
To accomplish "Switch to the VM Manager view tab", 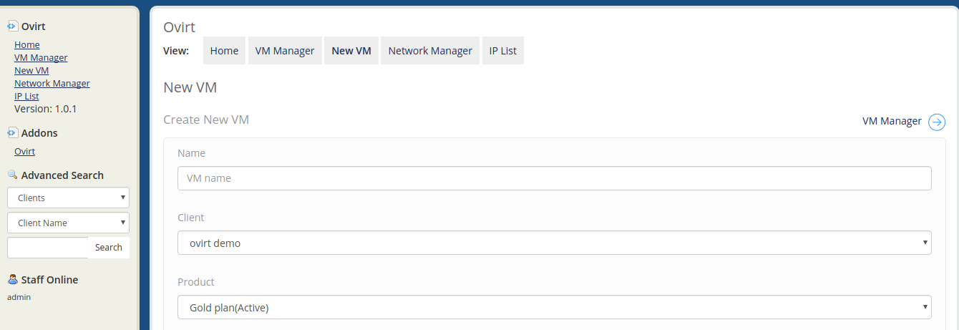I will [x=285, y=51].
